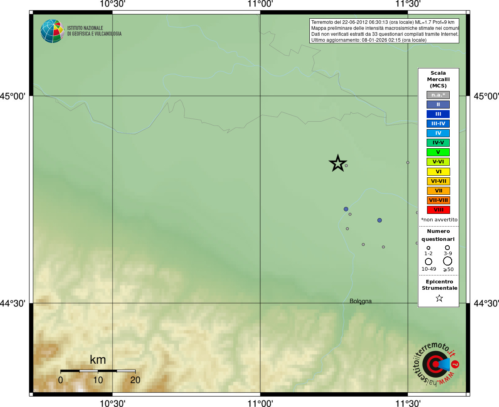Image resolution: width=499 pixels, height=407 pixels.
Task: Click the V-VI legend swatch
Action: 438,162
